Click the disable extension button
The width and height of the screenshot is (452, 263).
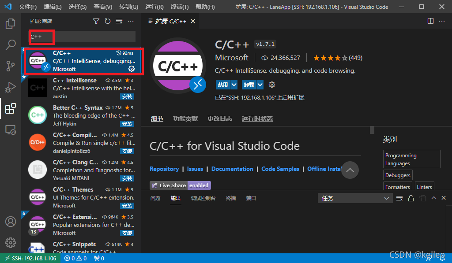[x=223, y=85]
